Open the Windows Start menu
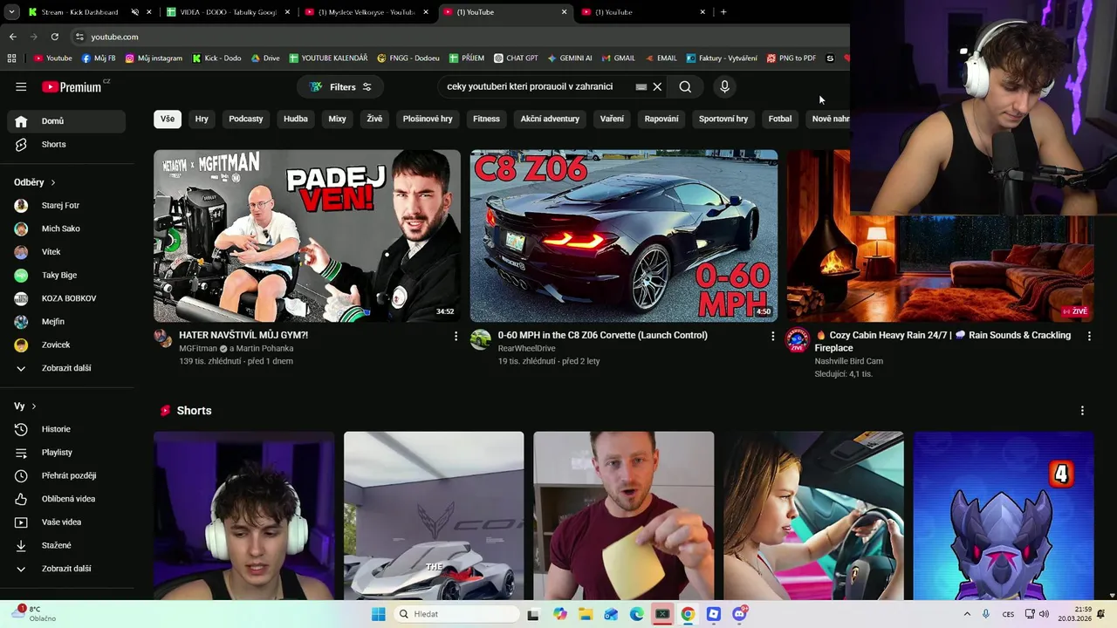Viewport: 1117px width, 628px height. pyautogui.click(x=379, y=614)
